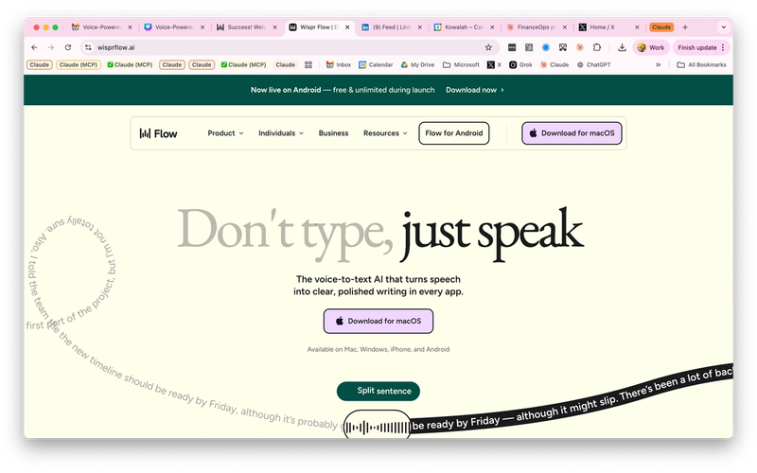Viewport: 757px width, 473px height.
Task: Open a new tab with the plus icon
Action: 685,27
